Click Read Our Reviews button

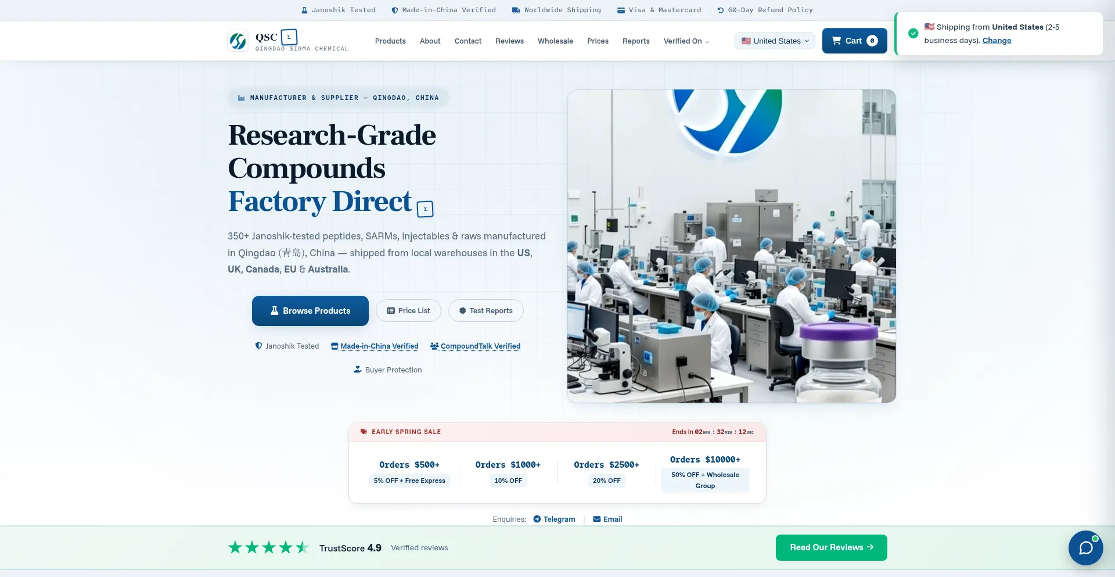[832, 547]
